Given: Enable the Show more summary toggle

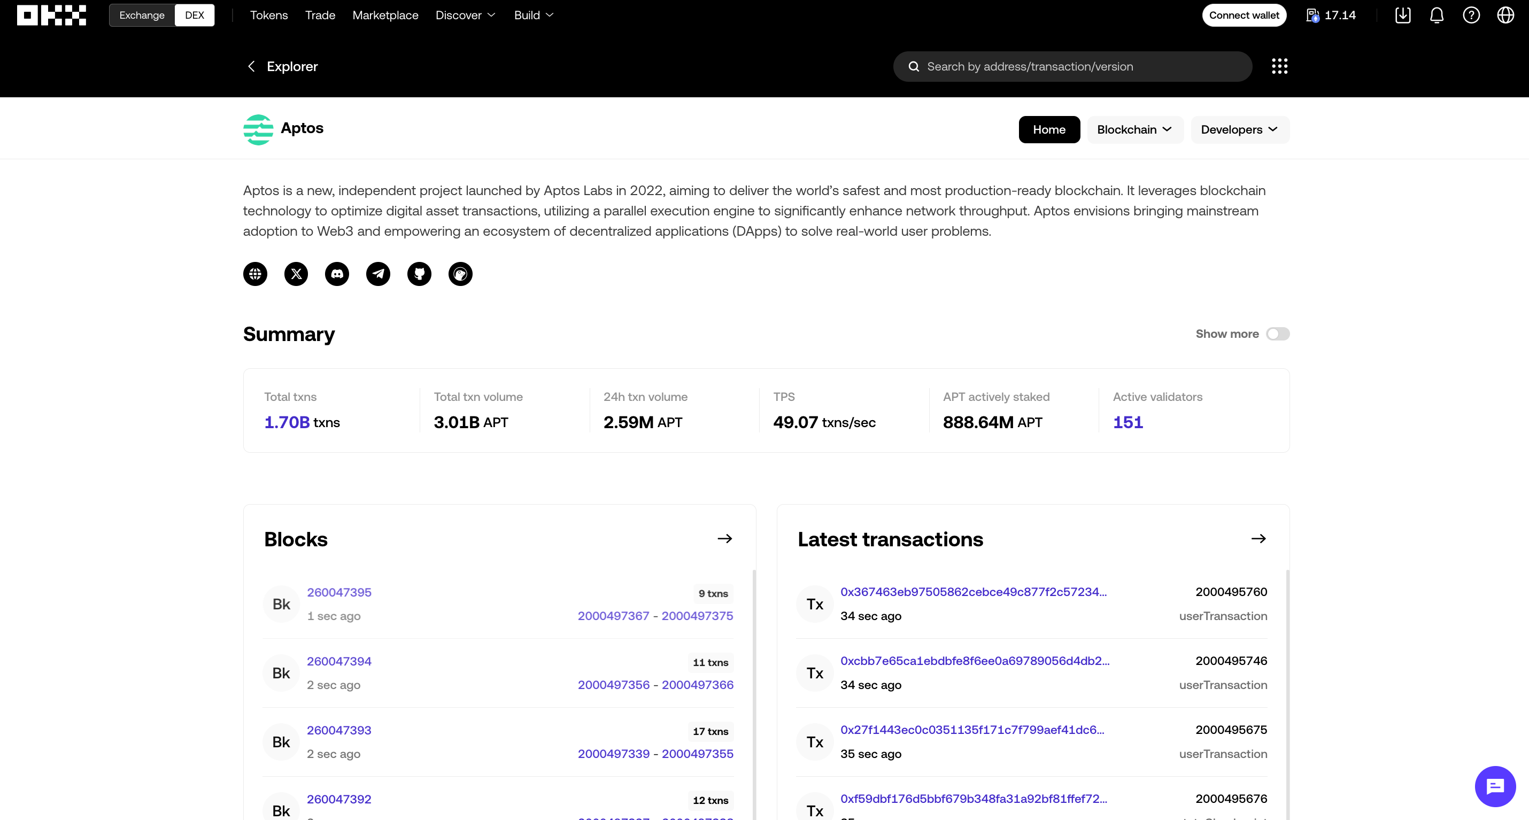Looking at the screenshot, I should 1277,334.
